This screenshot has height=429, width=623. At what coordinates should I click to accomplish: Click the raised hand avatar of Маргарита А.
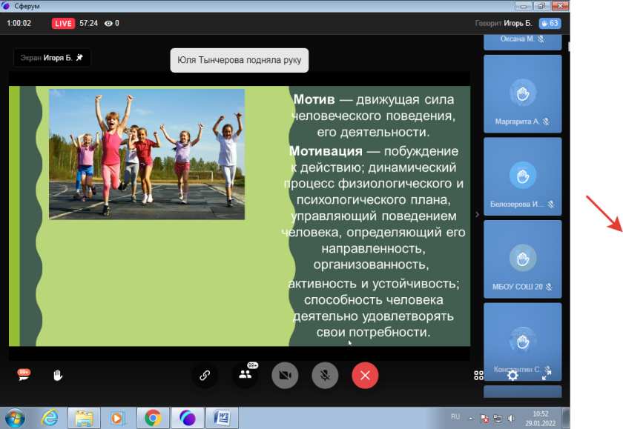tap(522, 93)
